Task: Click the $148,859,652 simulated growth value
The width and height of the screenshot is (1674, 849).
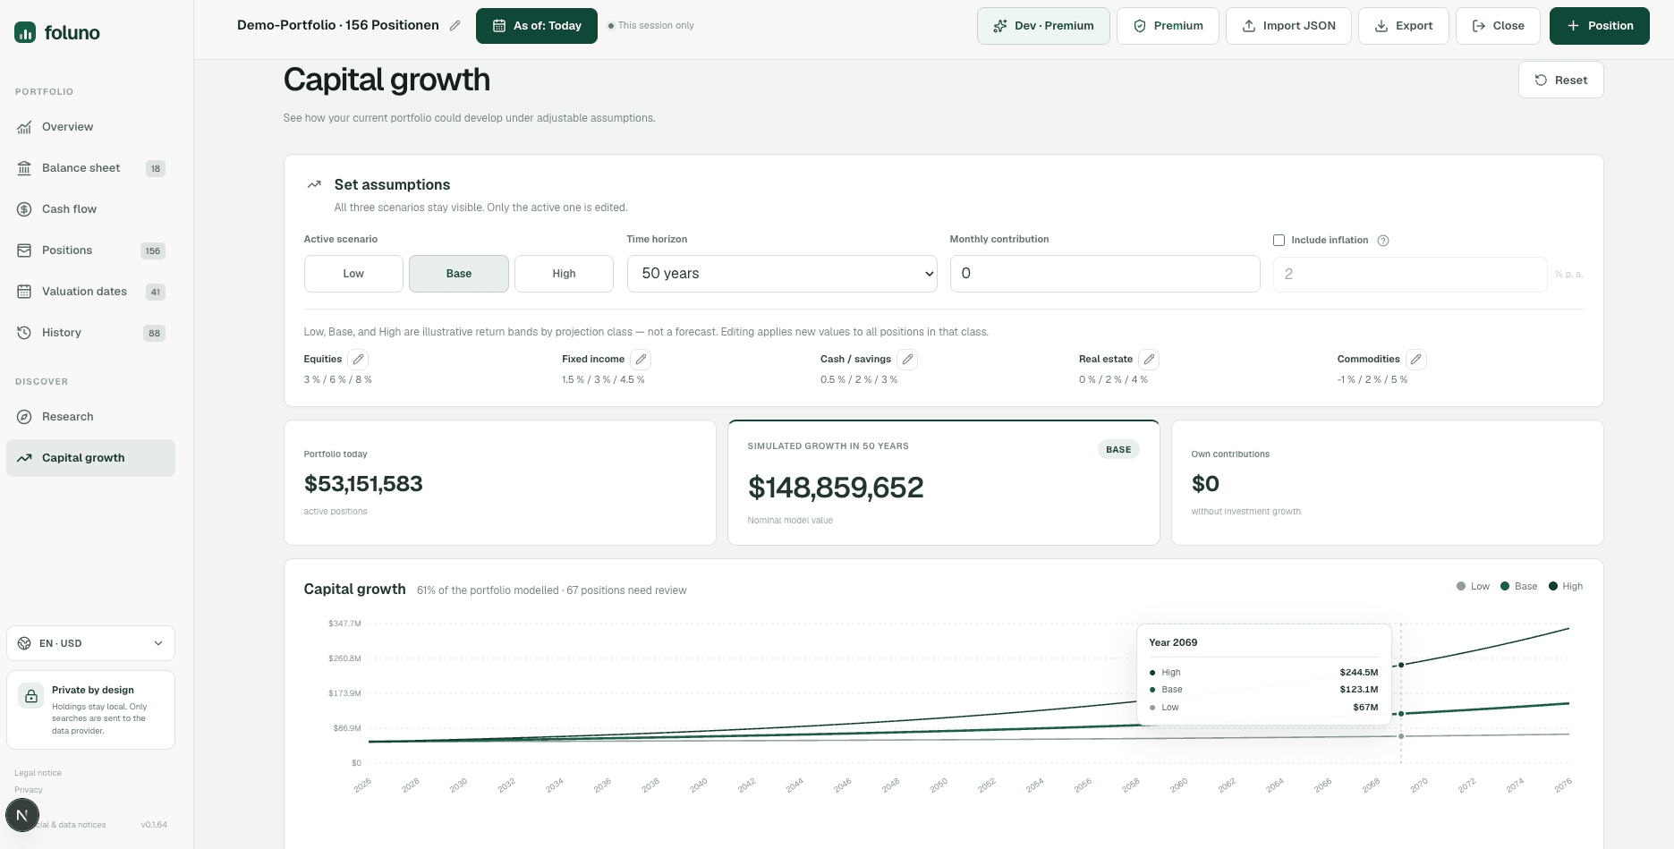Action: (836, 488)
